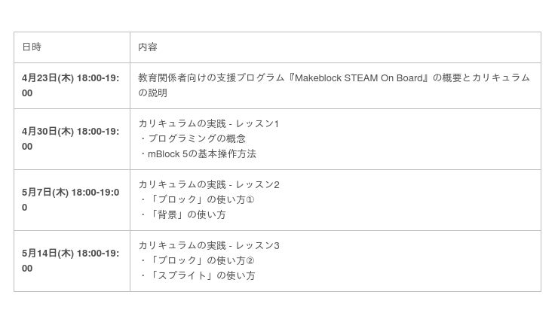The height and width of the screenshot is (322, 558).
Task: Select the 4月30日(木) 18:00-19:00 date cell
Action: click(x=70, y=138)
